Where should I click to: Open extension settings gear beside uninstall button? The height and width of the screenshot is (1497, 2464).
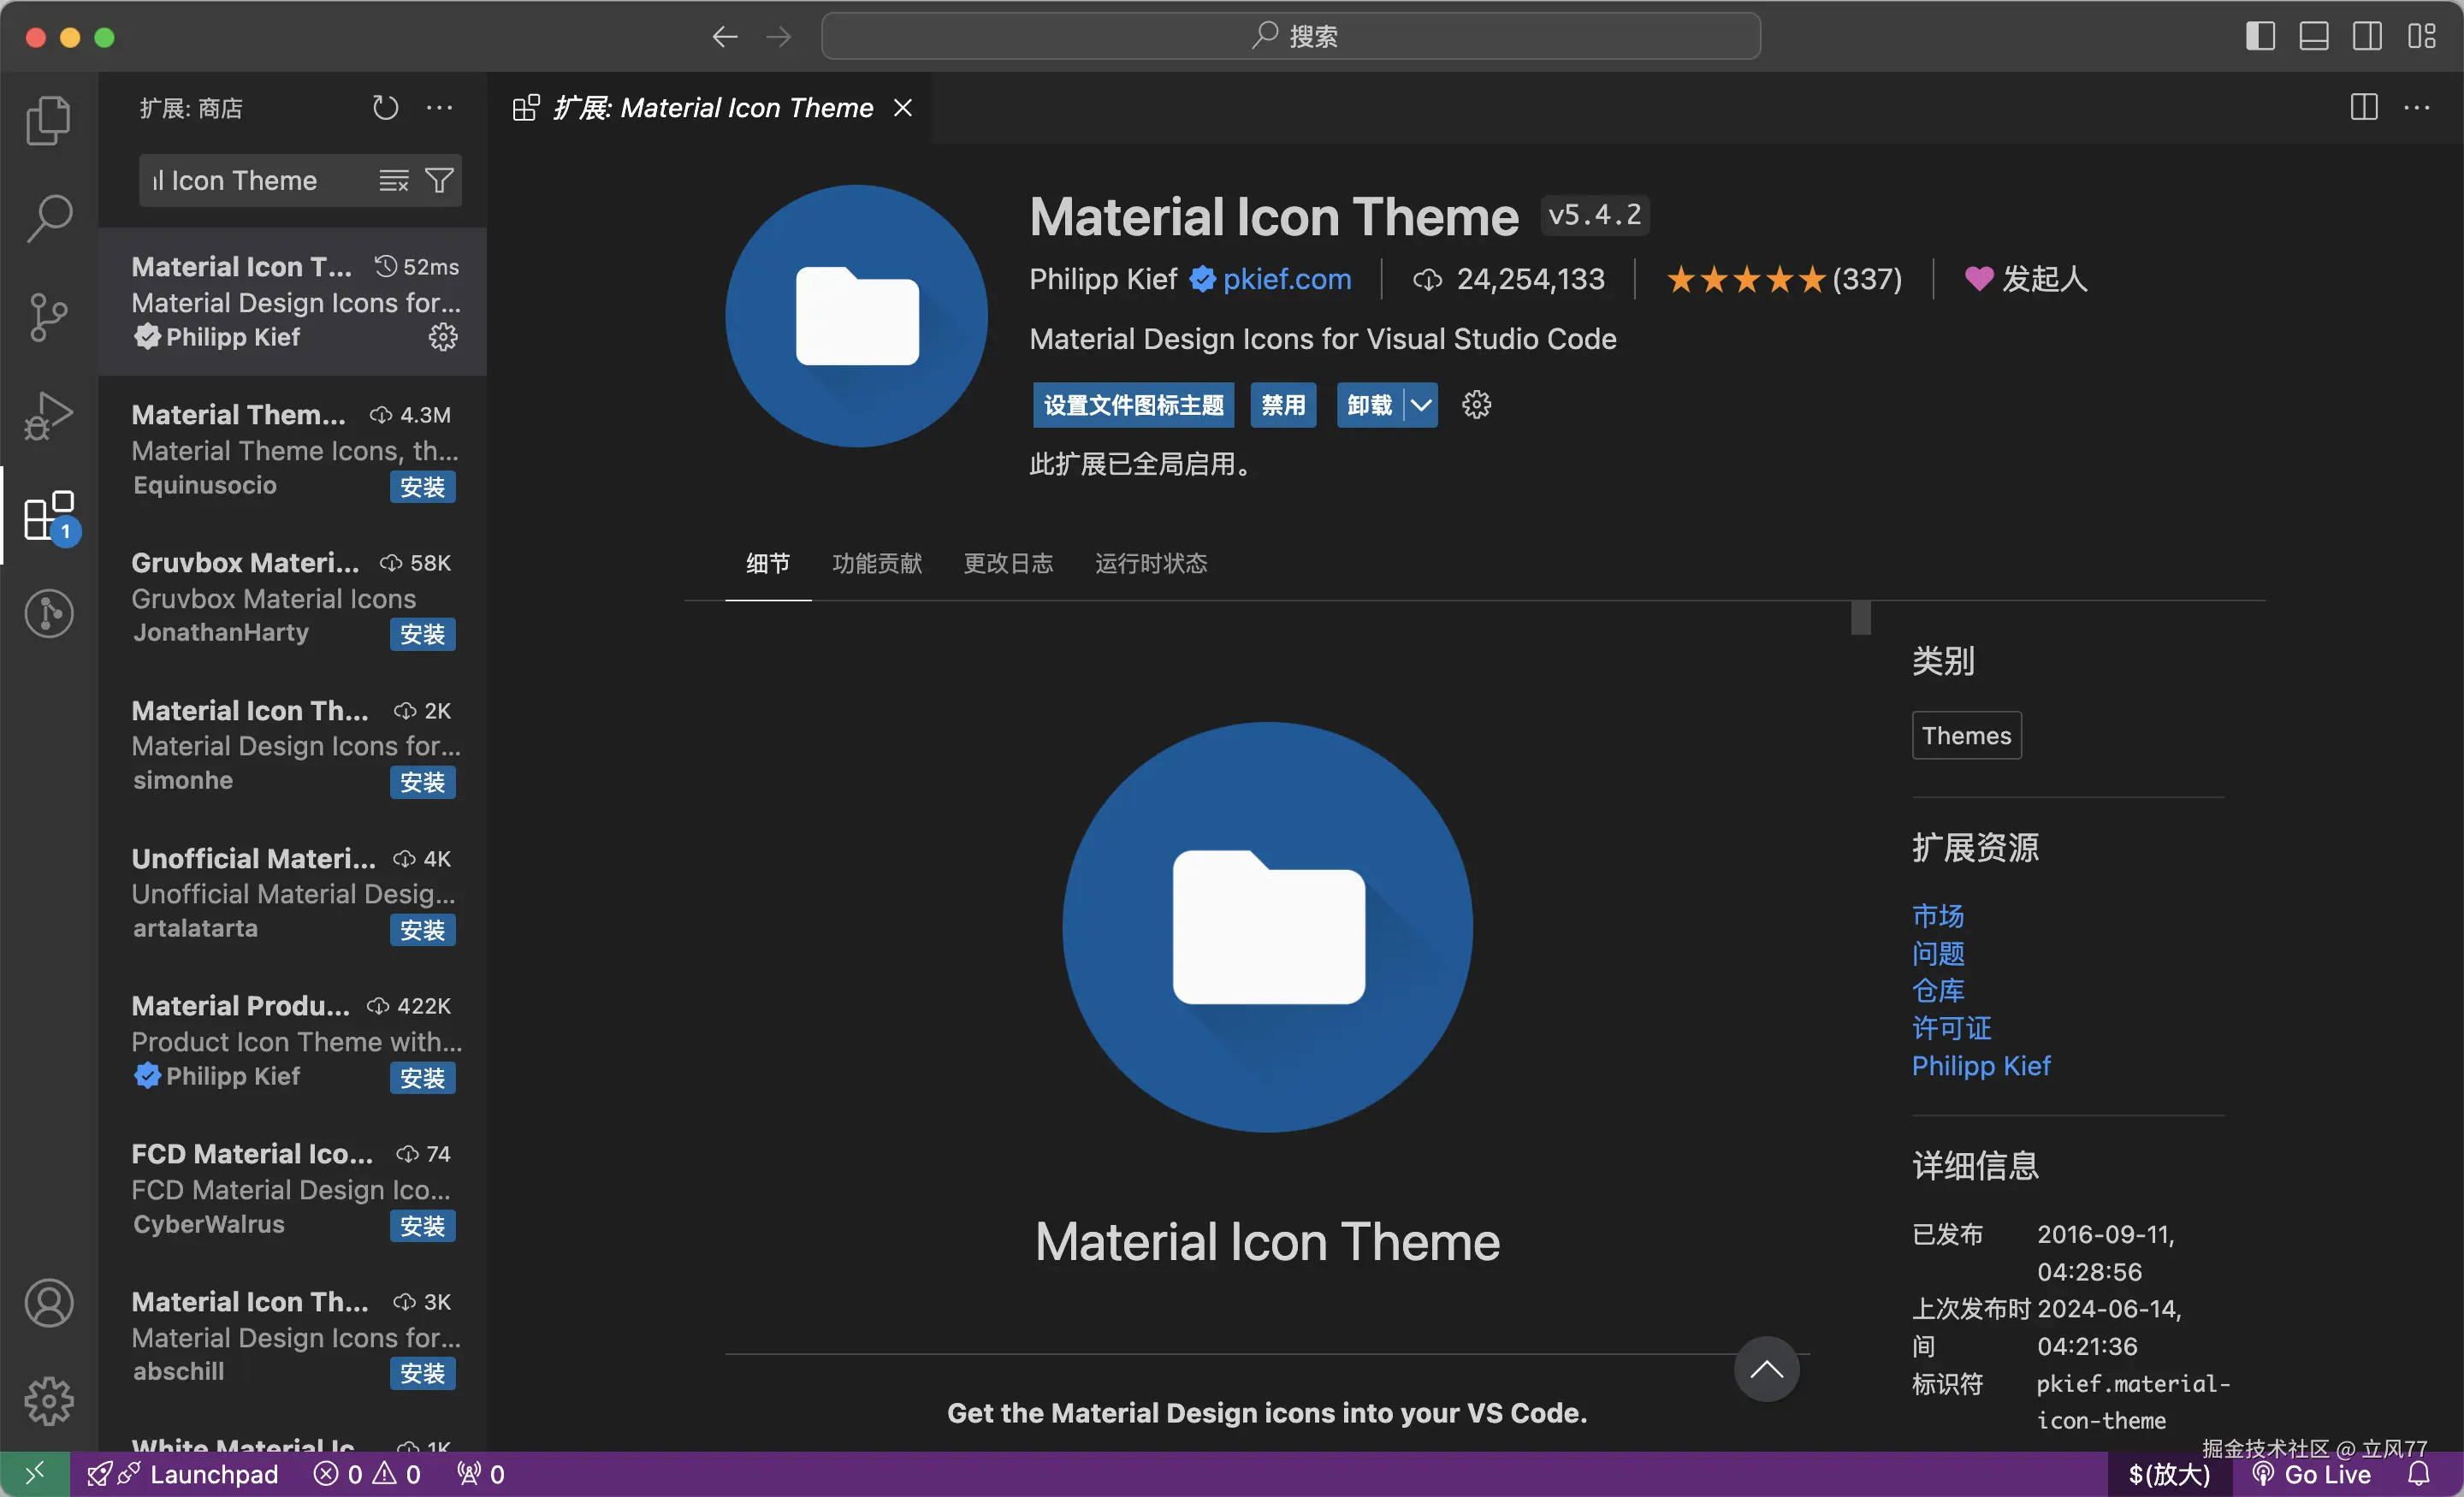point(1476,405)
